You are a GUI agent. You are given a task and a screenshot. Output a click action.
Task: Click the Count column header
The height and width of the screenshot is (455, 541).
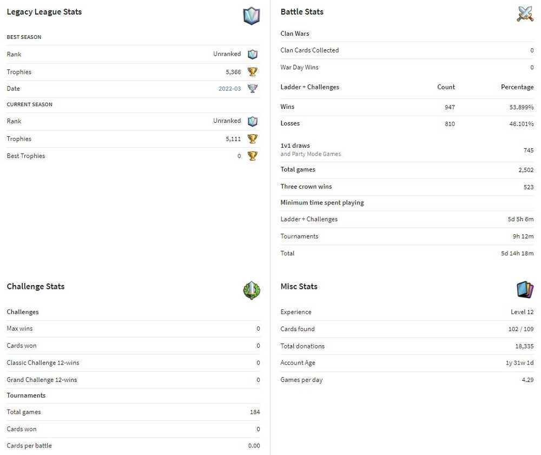coord(446,87)
